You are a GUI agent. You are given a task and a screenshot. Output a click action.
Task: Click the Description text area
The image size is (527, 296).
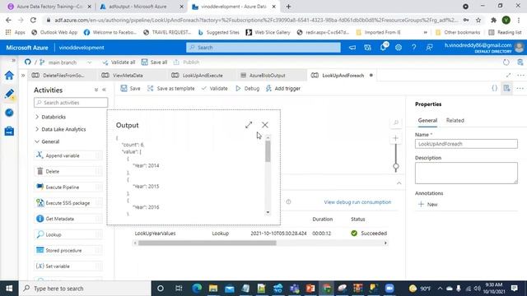pos(466,173)
